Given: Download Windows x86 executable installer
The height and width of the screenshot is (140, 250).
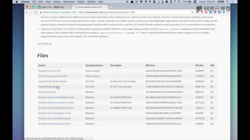Looking at the screenshot, I should 54,118.
